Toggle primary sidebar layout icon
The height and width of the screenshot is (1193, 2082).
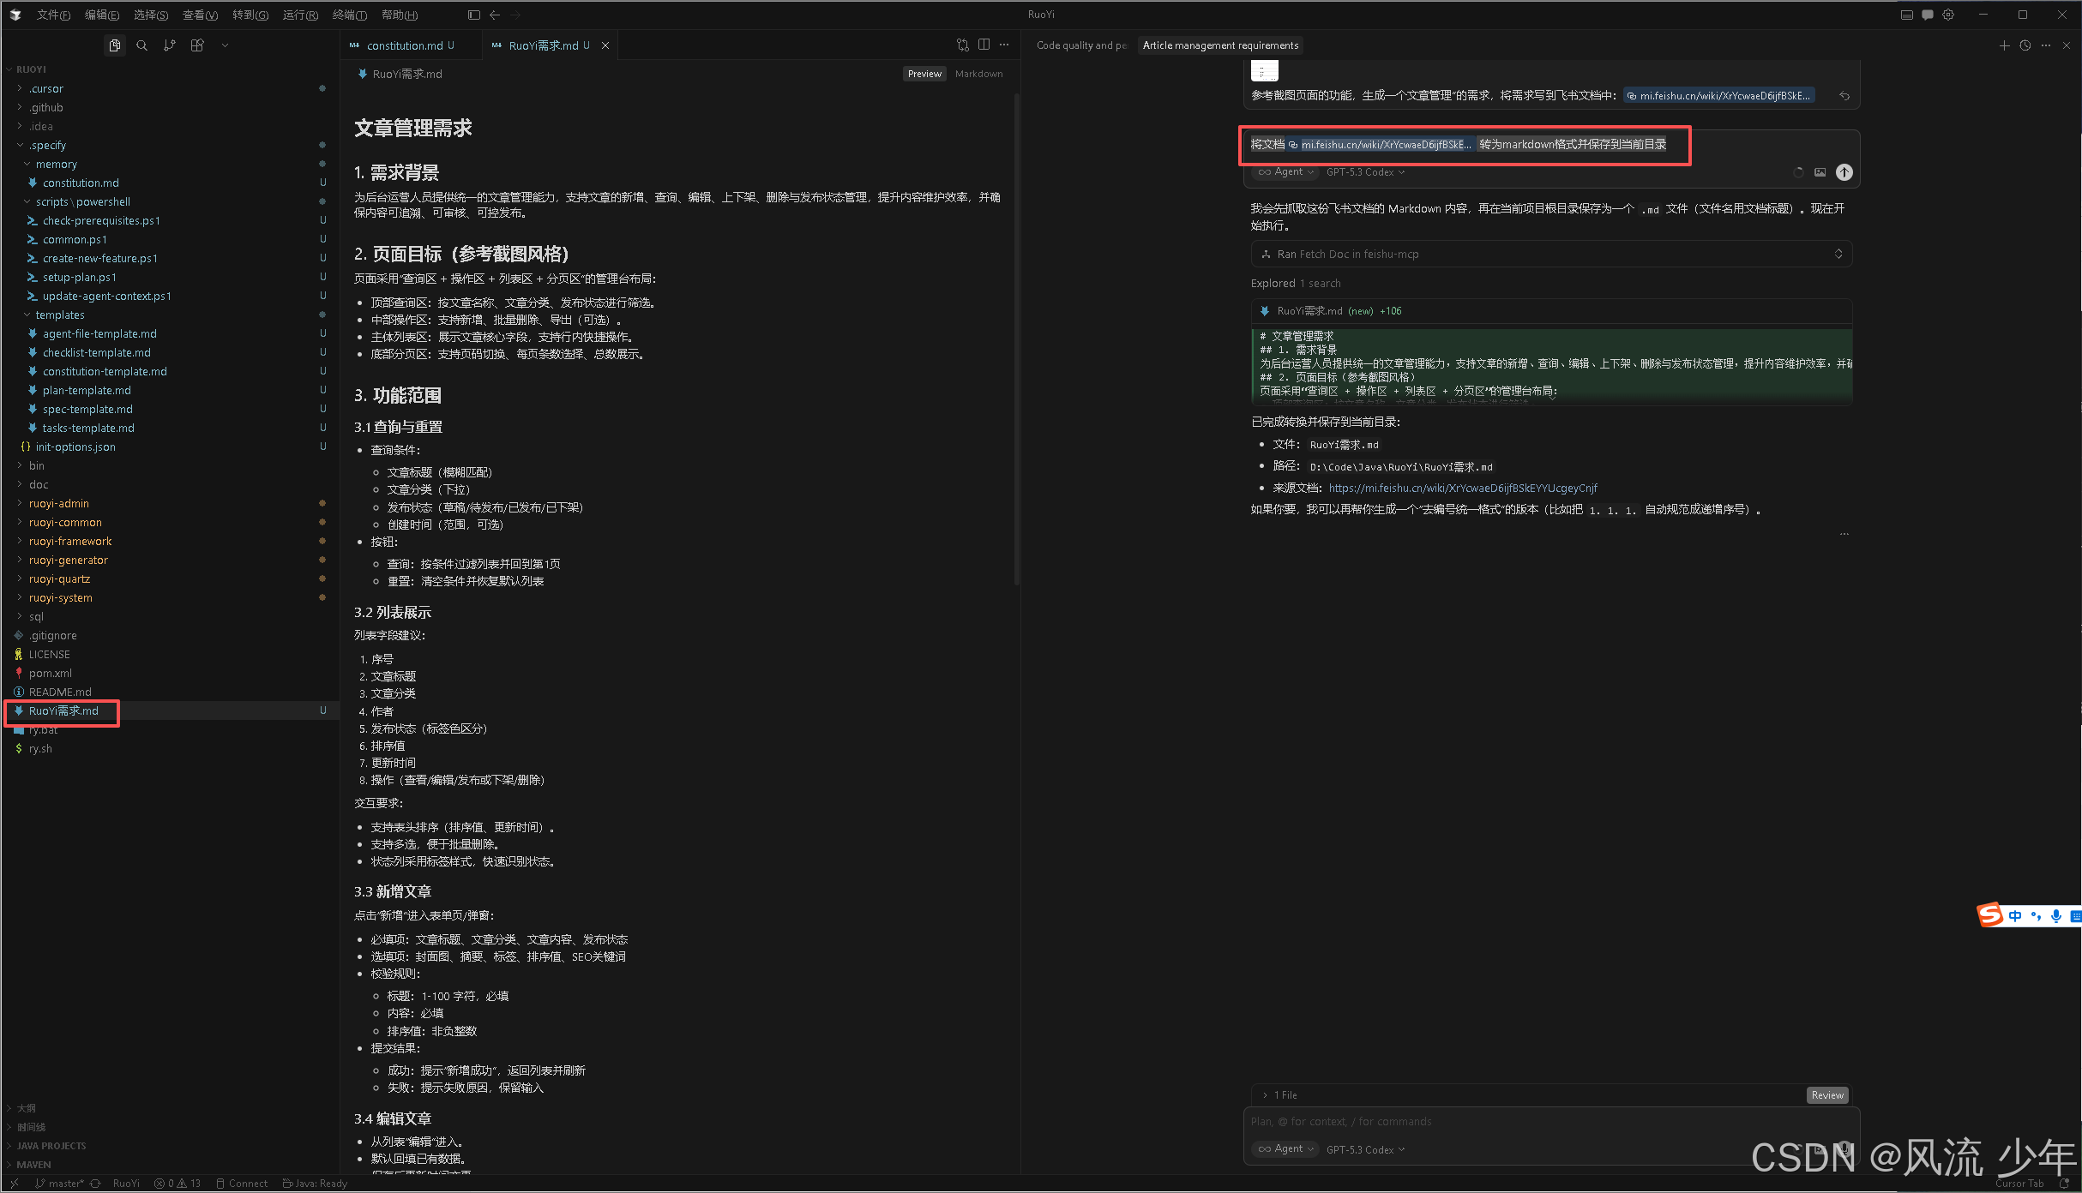(474, 15)
